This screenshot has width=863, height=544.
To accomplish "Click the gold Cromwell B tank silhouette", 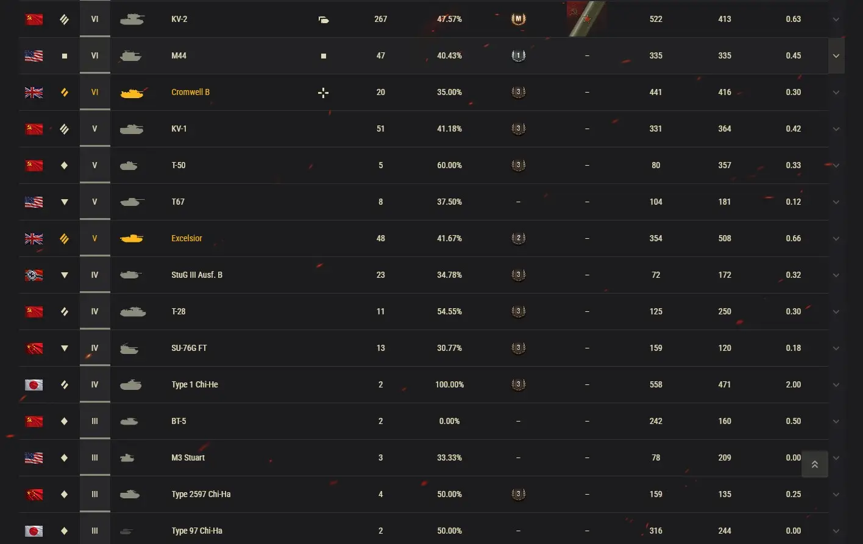I will (x=132, y=93).
